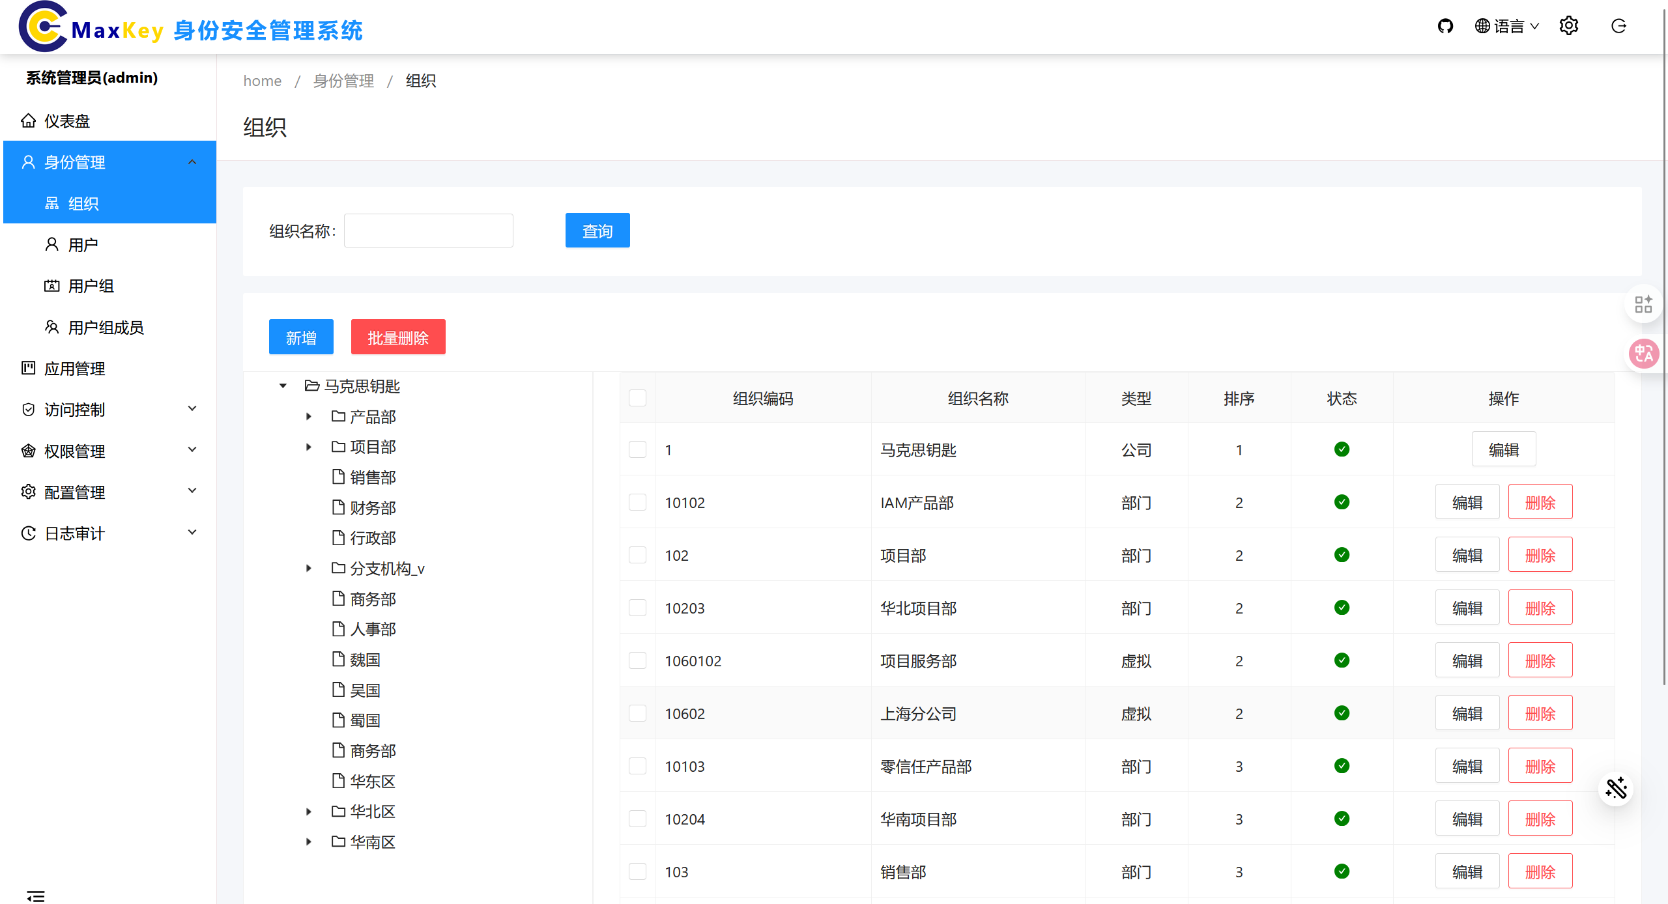
Task: Click the floating translate icon on right edge
Action: [x=1643, y=354]
